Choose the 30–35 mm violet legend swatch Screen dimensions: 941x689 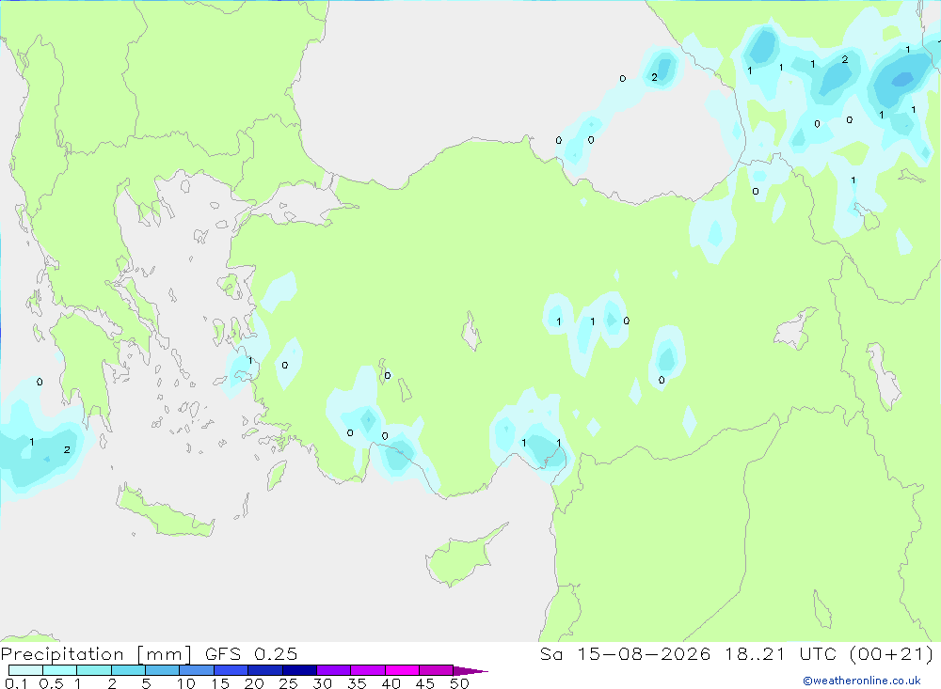[x=333, y=670]
